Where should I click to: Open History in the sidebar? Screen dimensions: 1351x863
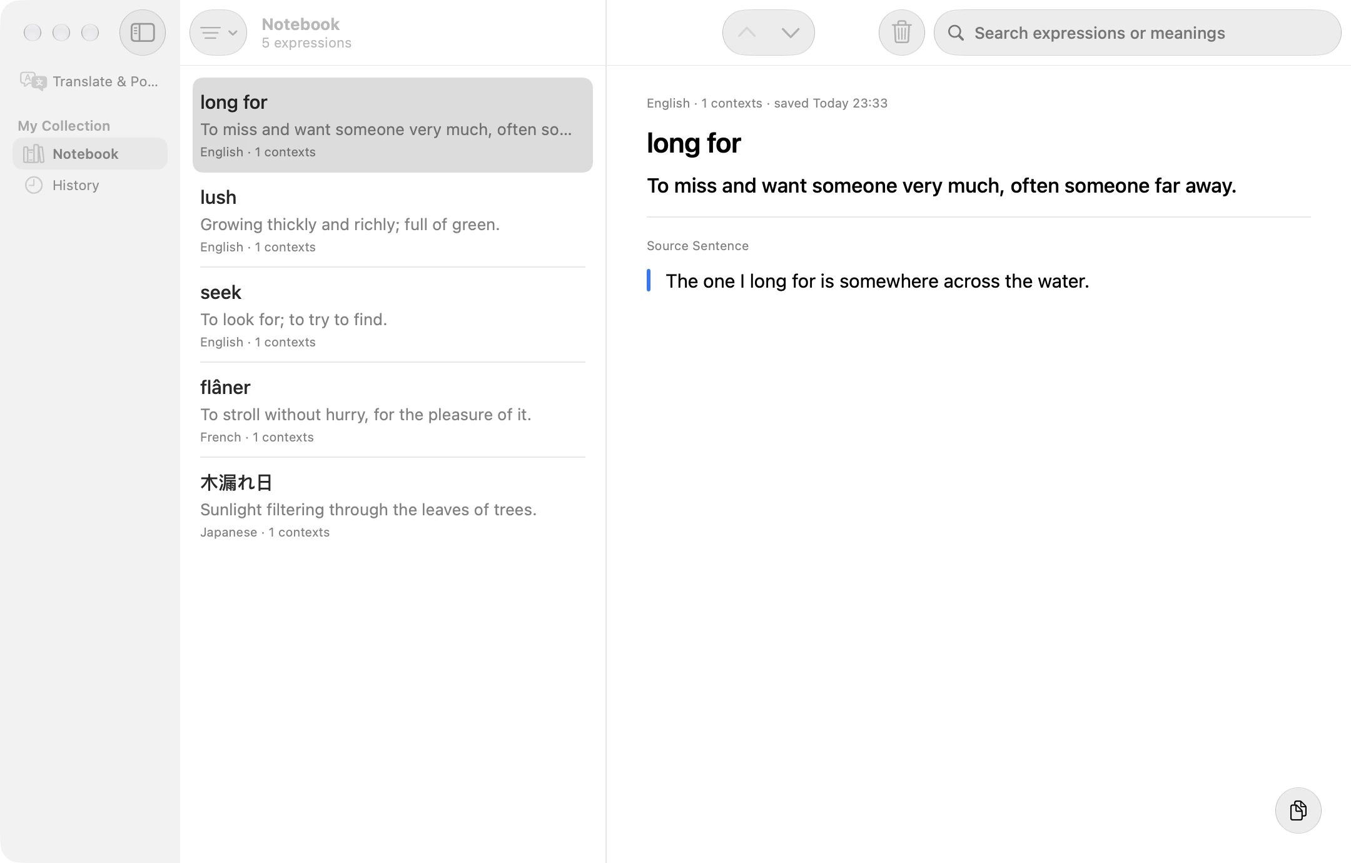pyautogui.click(x=90, y=185)
